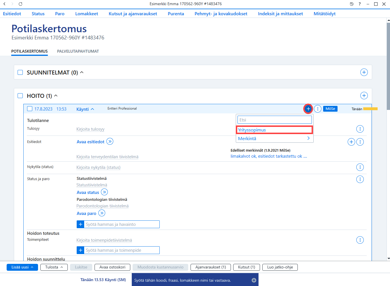Select Yrityssopimus from dropdown list
This screenshot has height=286, width=390.
pyautogui.click(x=274, y=130)
